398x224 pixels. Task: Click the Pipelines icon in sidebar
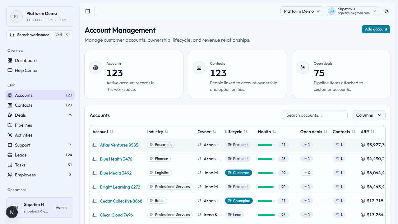(10, 125)
